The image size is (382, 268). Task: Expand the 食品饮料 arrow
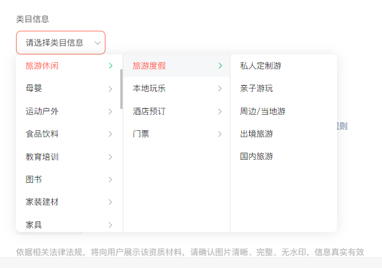pos(110,134)
